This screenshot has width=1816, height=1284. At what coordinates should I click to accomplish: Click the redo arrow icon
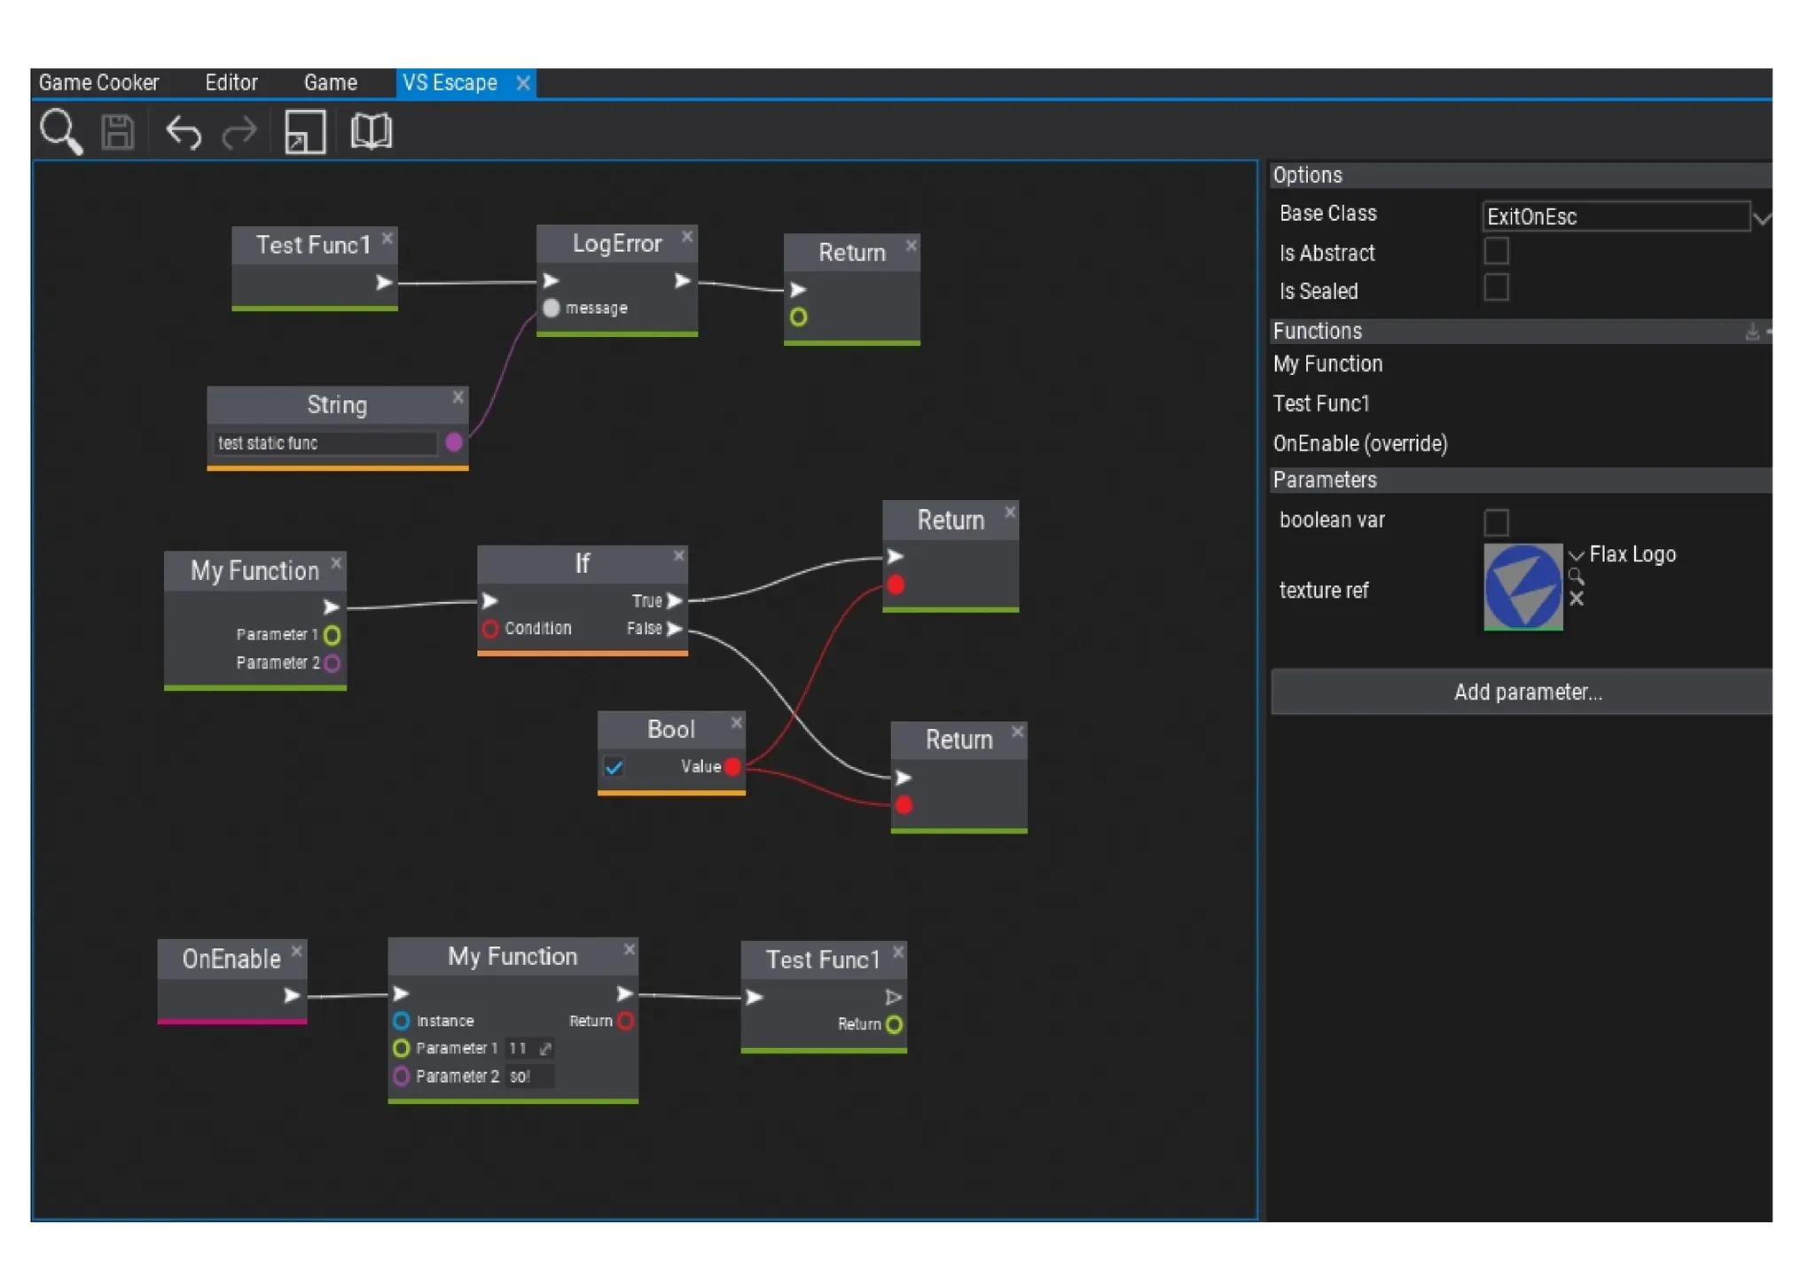[239, 133]
